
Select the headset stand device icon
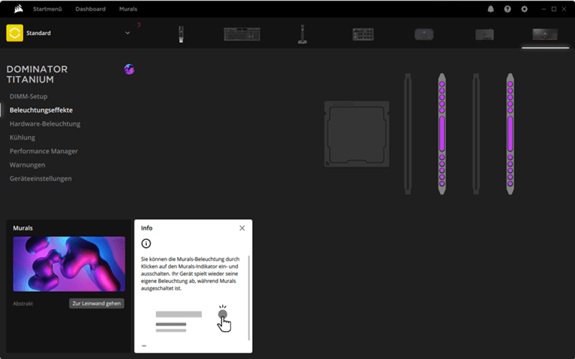(x=303, y=34)
